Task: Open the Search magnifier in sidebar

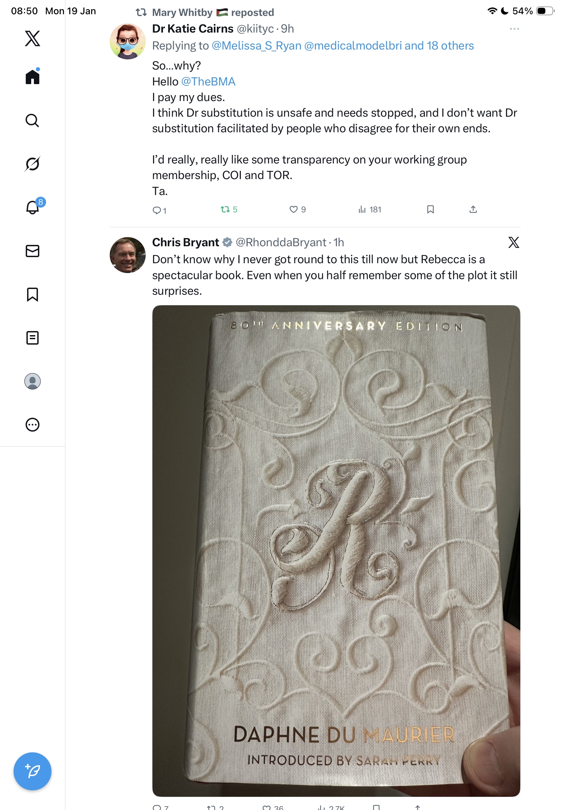Action: click(33, 121)
